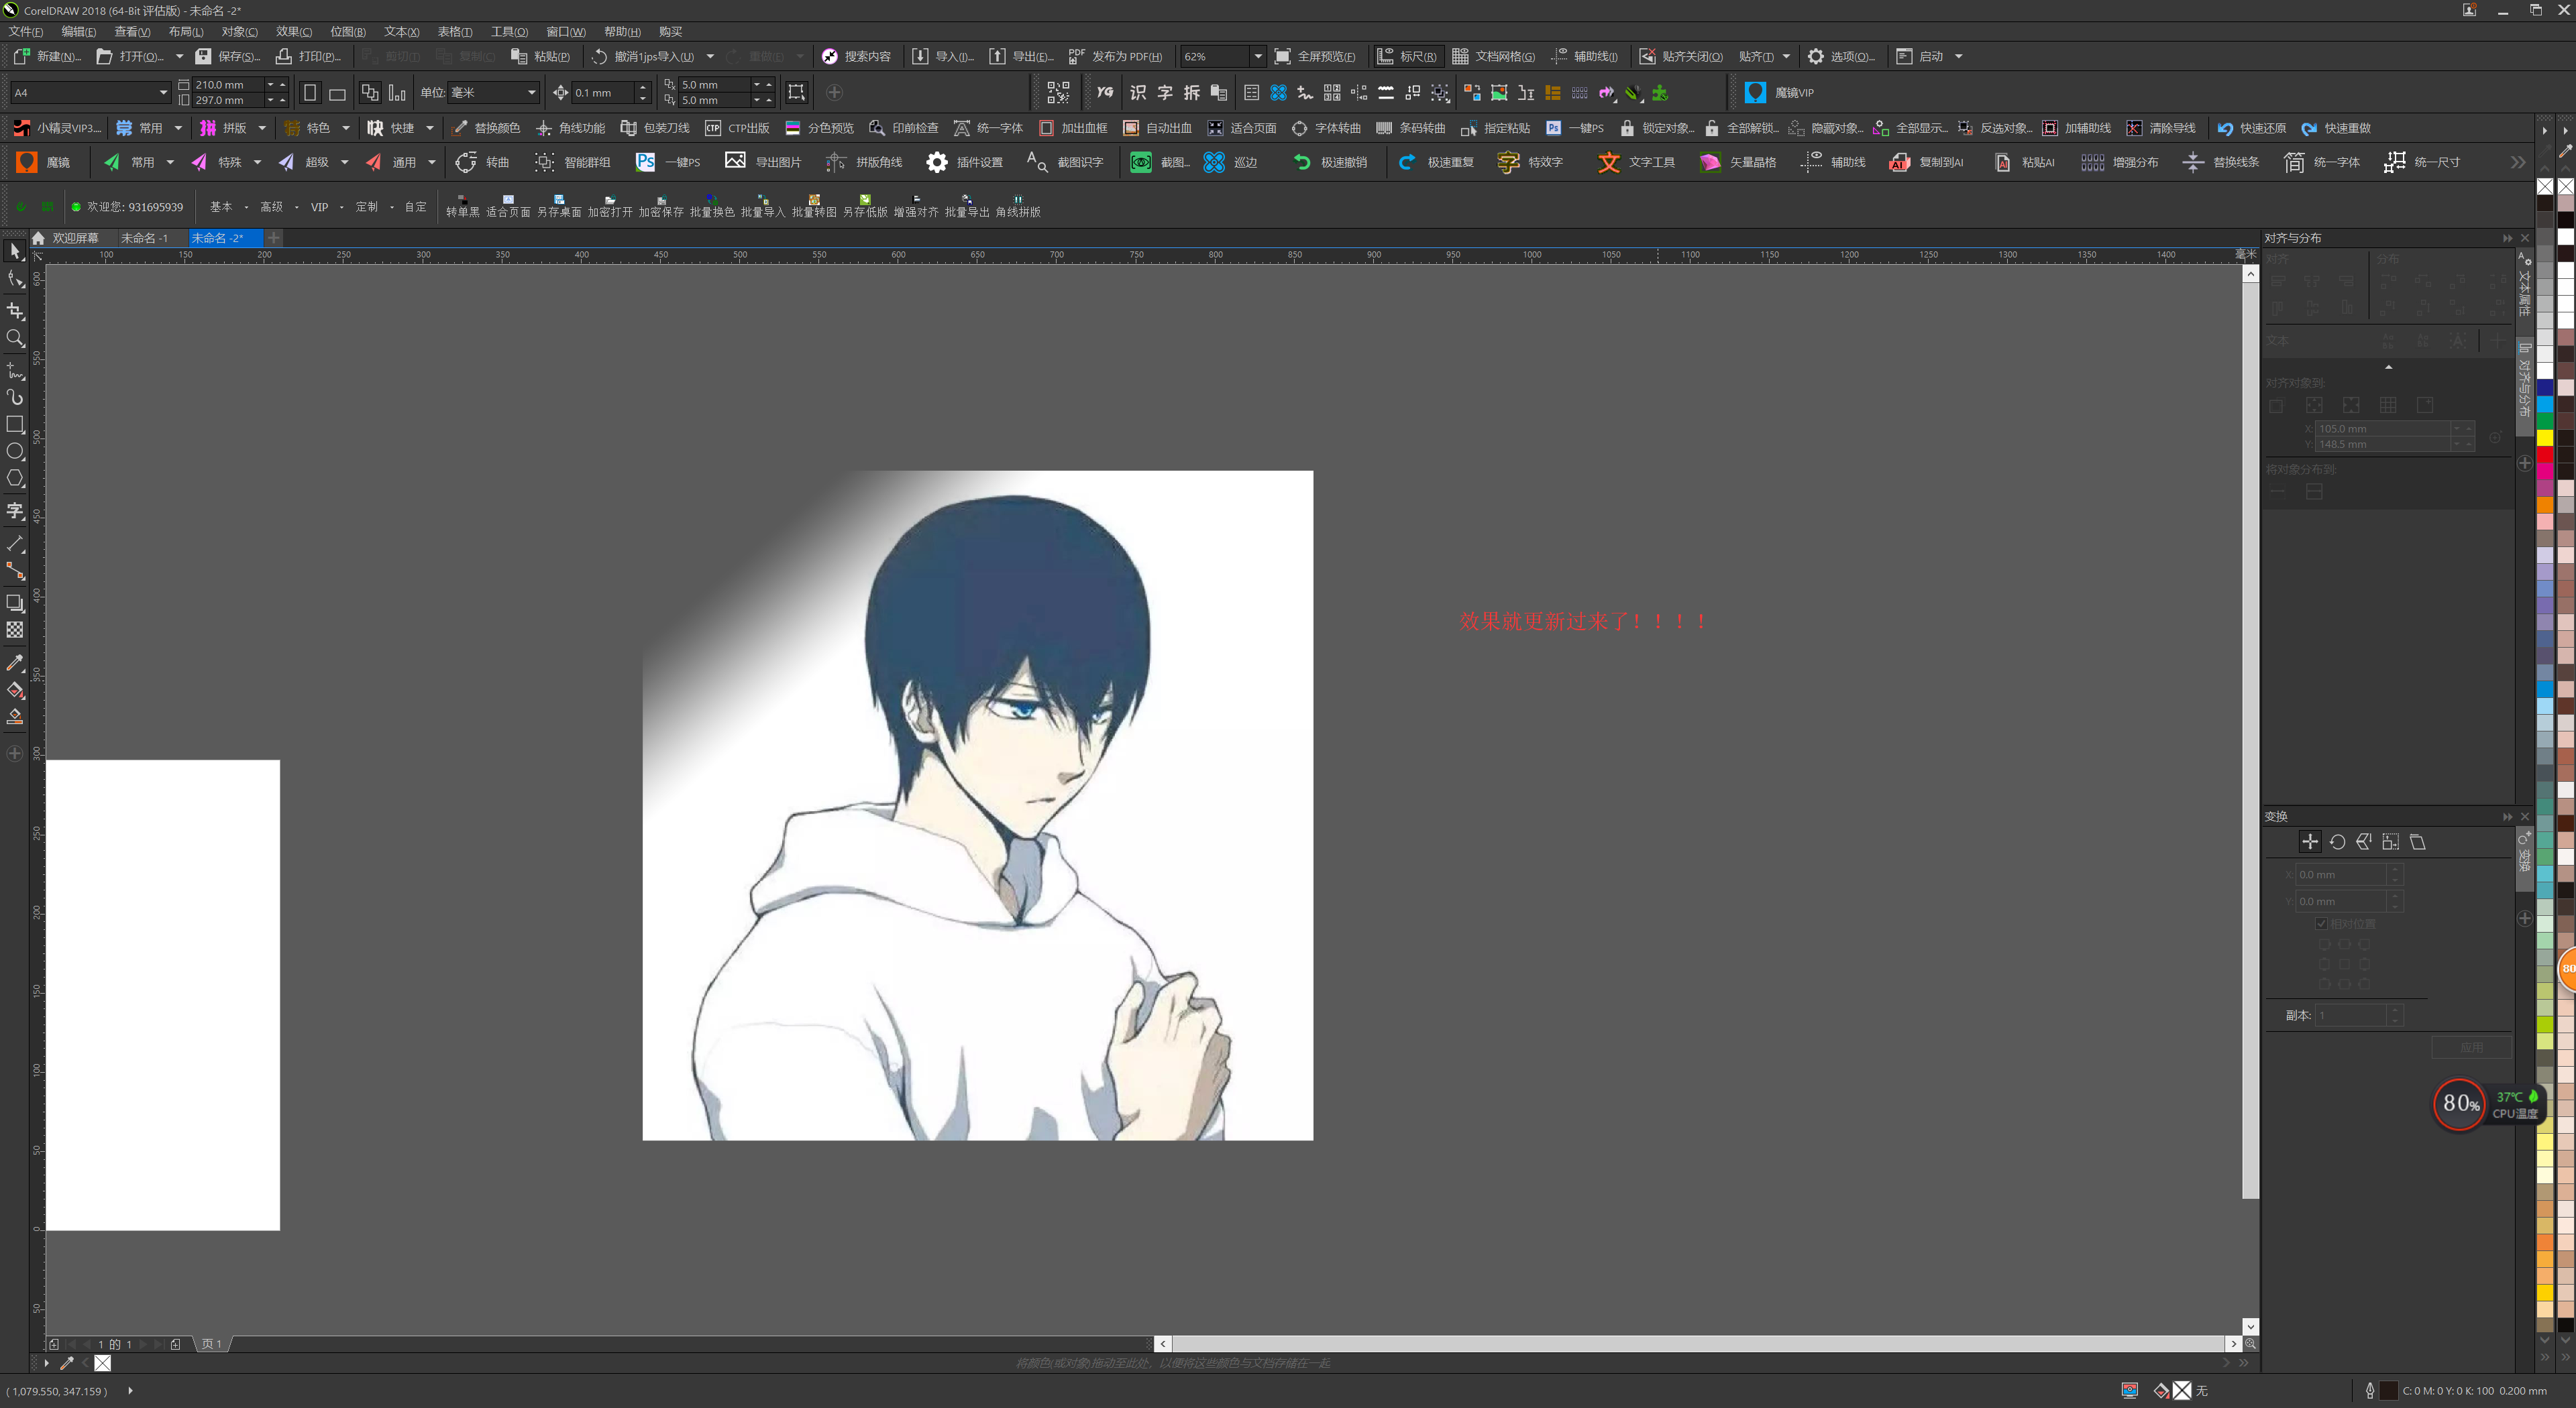The height and width of the screenshot is (1408, 2576).
Task: Select the Color Eyedropper tool
Action: point(15,662)
